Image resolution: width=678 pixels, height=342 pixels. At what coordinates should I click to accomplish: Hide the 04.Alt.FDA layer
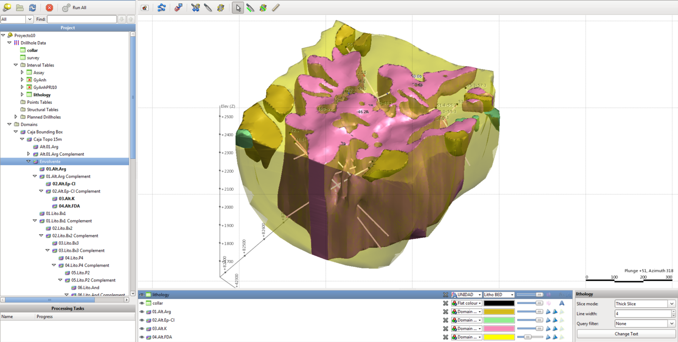142,337
